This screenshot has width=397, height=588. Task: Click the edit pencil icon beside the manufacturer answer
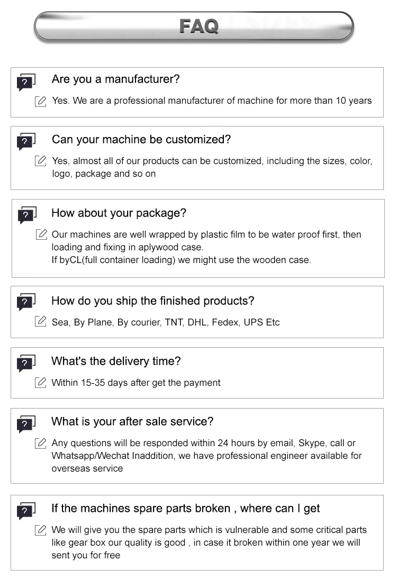pos(41,101)
